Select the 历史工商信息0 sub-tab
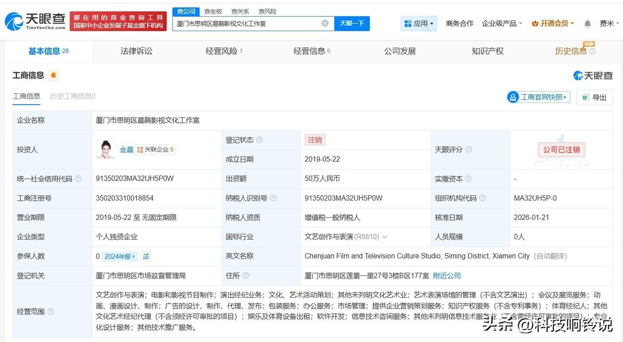Screen dimensions: 623x342 click(x=73, y=96)
